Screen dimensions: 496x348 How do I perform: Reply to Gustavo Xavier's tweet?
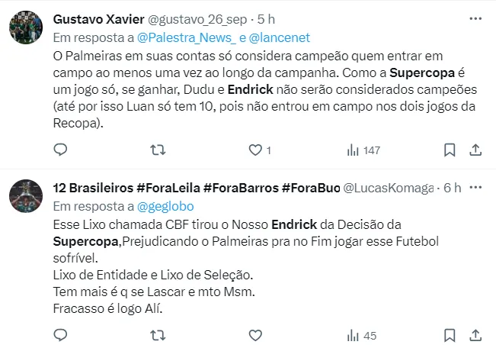[63, 150]
